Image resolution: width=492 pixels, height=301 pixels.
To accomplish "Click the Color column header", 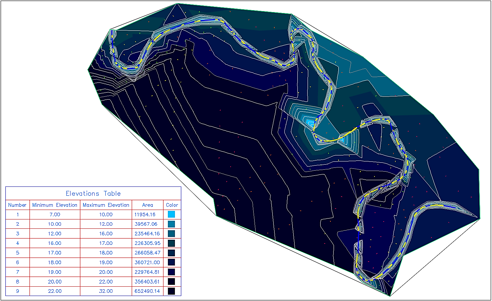I will coord(172,205).
